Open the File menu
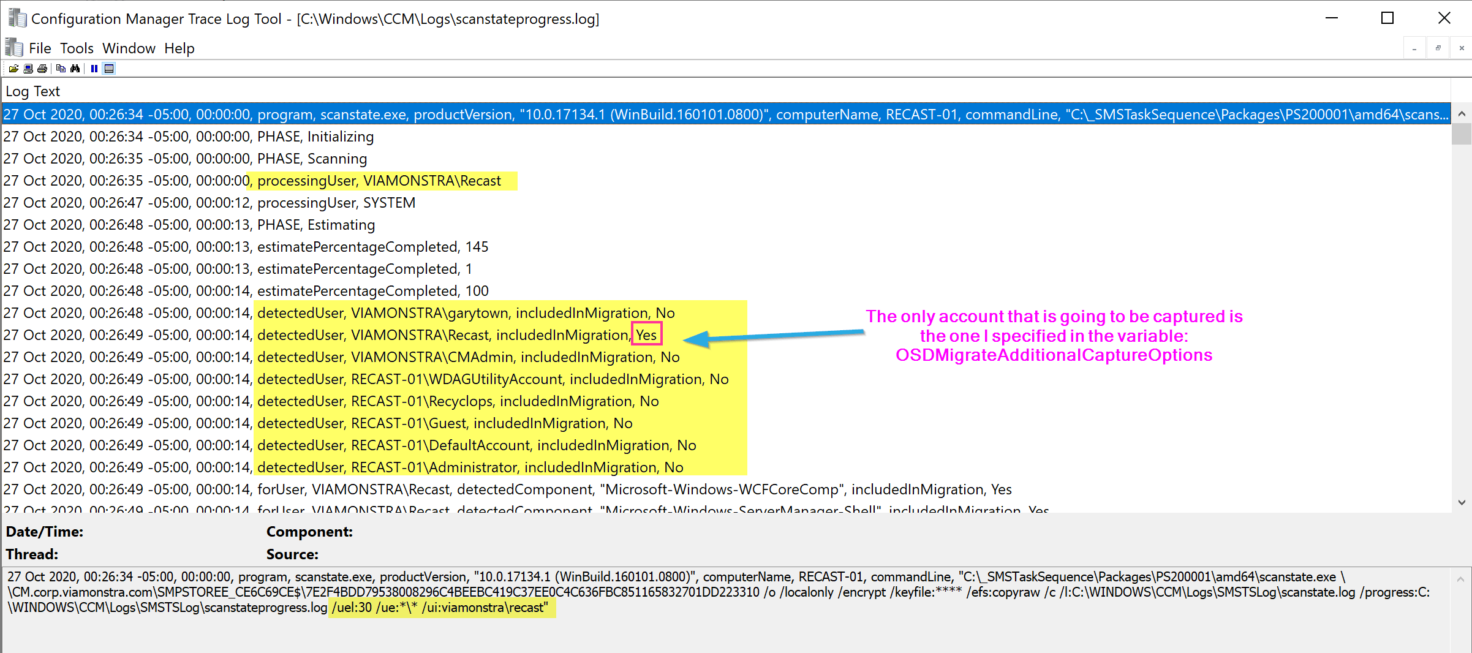Viewport: 1472px width, 653px height. click(x=40, y=48)
